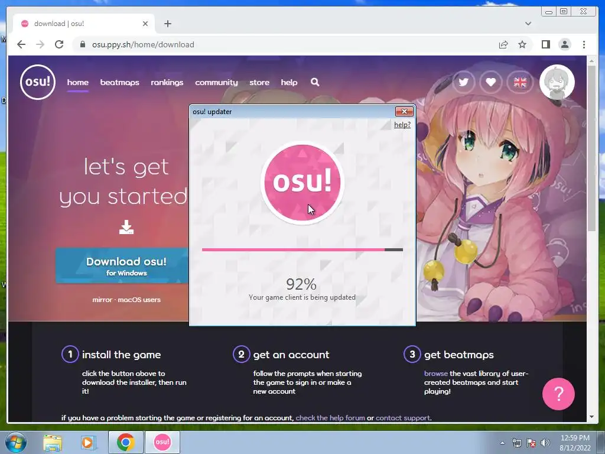This screenshot has height=454, width=605.
Task: Click the pink question mark help bubble
Action: pyautogui.click(x=558, y=394)
